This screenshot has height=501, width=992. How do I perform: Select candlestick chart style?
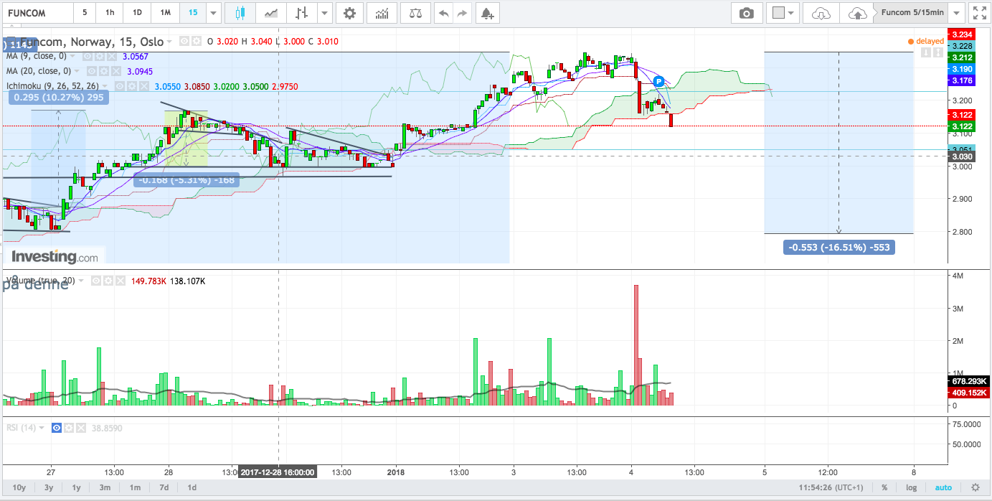coord(240,13)
